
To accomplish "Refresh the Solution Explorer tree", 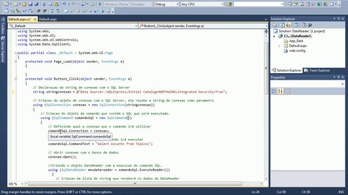I will click(x=282, y=25).
